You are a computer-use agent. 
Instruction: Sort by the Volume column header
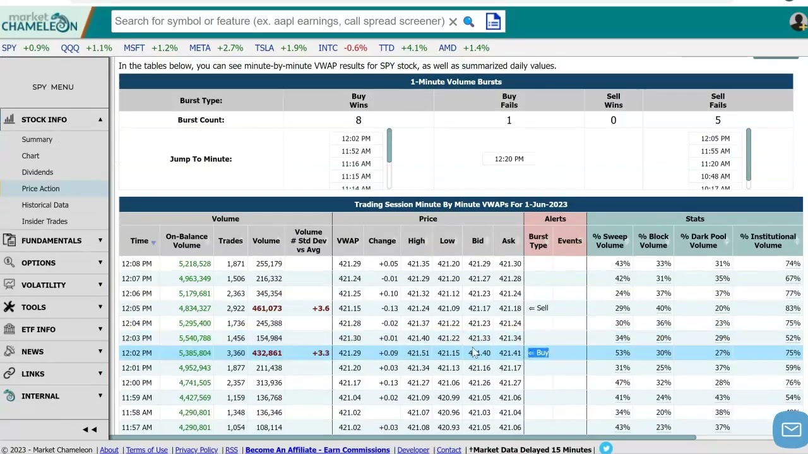[x=266, y=241]
